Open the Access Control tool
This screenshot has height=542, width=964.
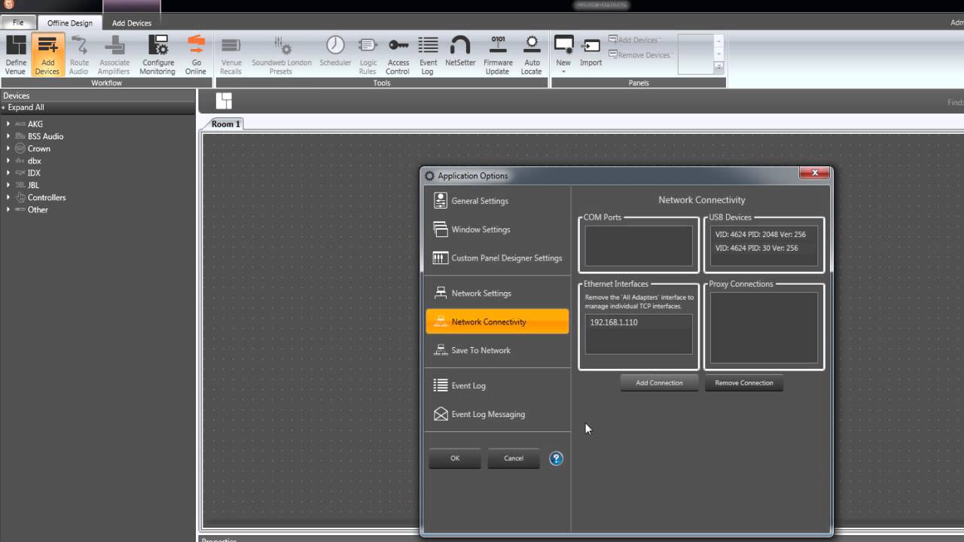click(x=398, y=54)
